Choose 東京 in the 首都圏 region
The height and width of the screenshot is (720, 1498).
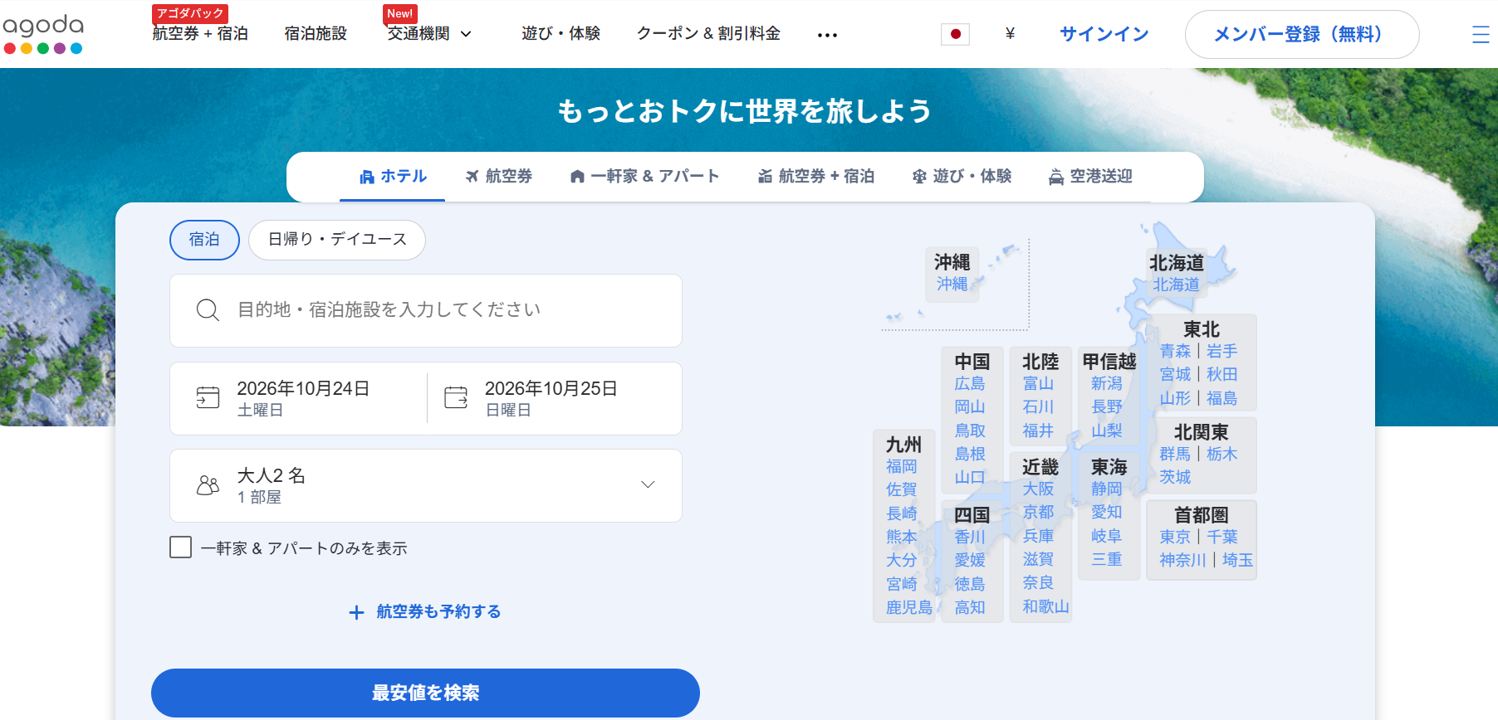click(1175, 538)
